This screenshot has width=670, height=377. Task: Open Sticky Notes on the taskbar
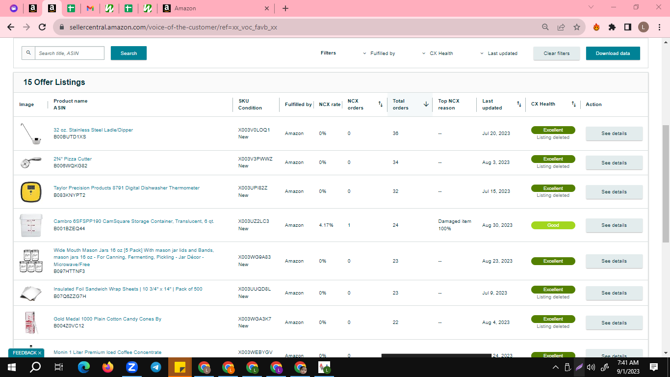tap(180, 367)
